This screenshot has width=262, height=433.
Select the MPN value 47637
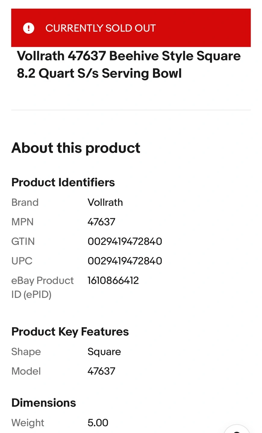pyautogui.click(x=101, y=222)
